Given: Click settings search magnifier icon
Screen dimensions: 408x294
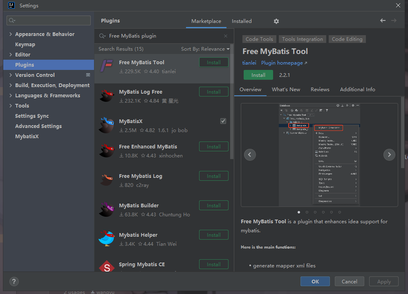Looking at the screenshot, I should coord(12,20).
